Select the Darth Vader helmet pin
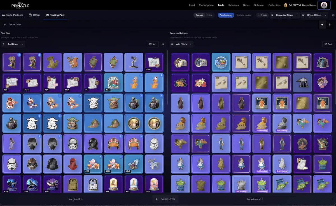The image size is (336, 206). point(52,164)
